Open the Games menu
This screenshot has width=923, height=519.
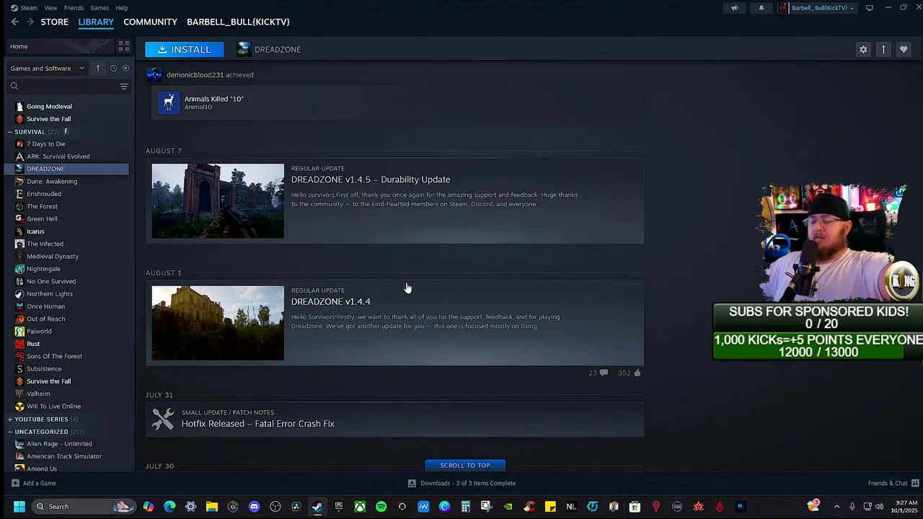pos(100,8)
